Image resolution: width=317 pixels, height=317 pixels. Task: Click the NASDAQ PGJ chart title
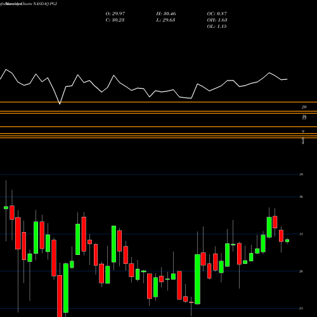click(45, 4)
